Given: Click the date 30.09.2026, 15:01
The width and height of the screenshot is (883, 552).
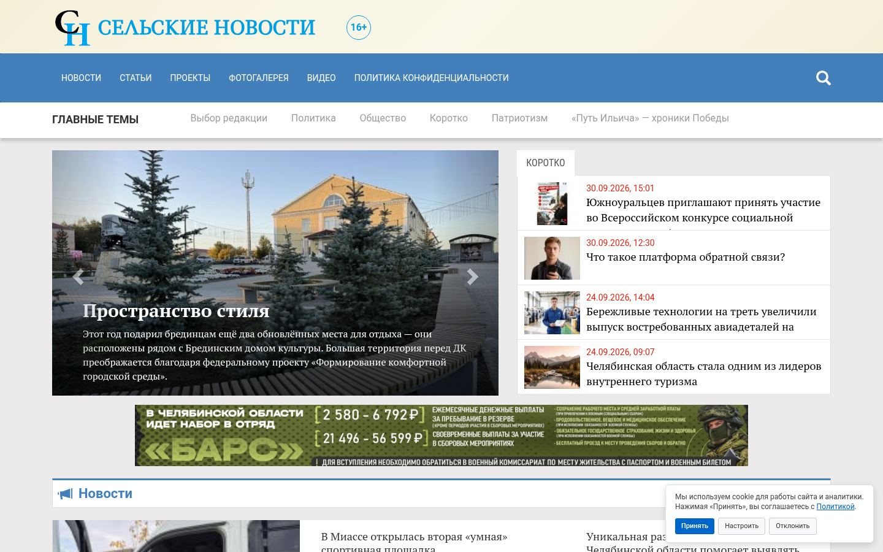Looking at the screenshot, I should pyautogui.click(x=620, y=188).
